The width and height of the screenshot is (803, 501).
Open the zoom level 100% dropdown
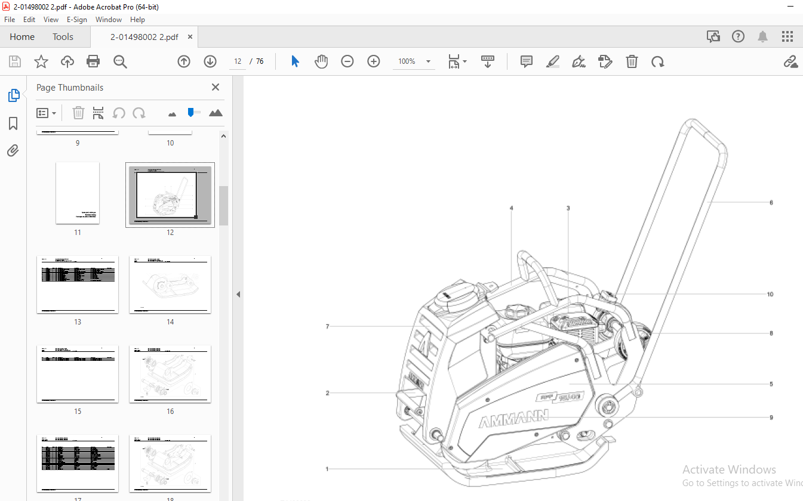tap(428, 61)
